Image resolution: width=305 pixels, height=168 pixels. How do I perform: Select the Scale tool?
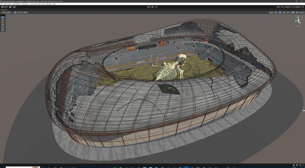click(x=3, y=25)
